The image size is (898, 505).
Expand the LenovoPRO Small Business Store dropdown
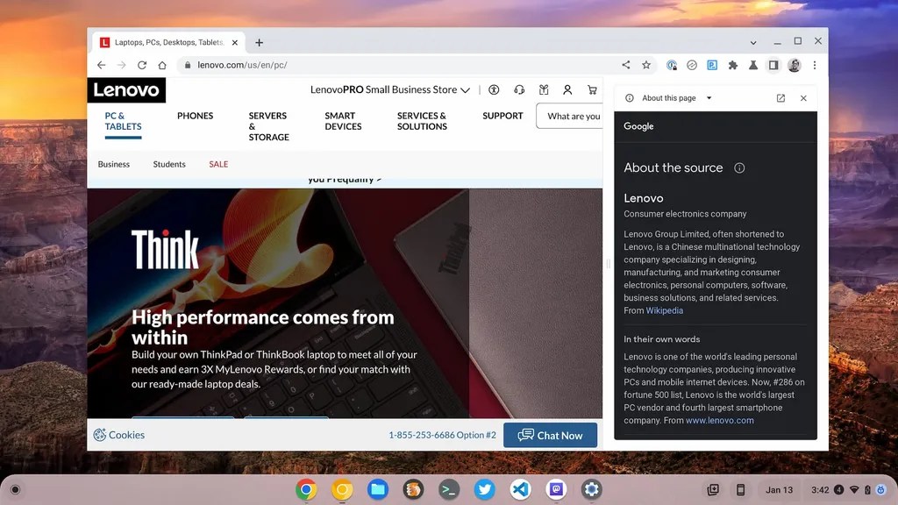(467, 89)
